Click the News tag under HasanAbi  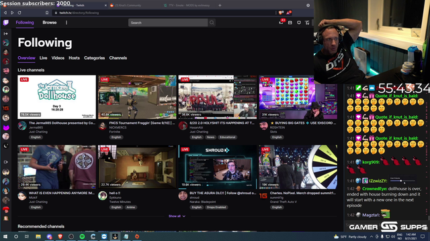click(210, 137)
